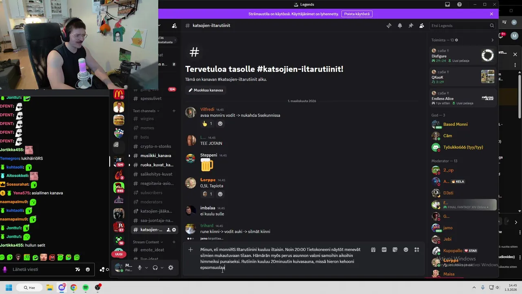Viewport: 522px width, 294px height.
Task: Click Poista käytöstä button in banner
Action: pyautogui.click(x=357, y=14)
